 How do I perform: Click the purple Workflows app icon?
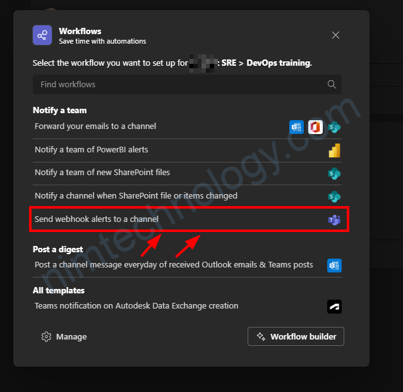pyautogui.click(x=42, y=35)
